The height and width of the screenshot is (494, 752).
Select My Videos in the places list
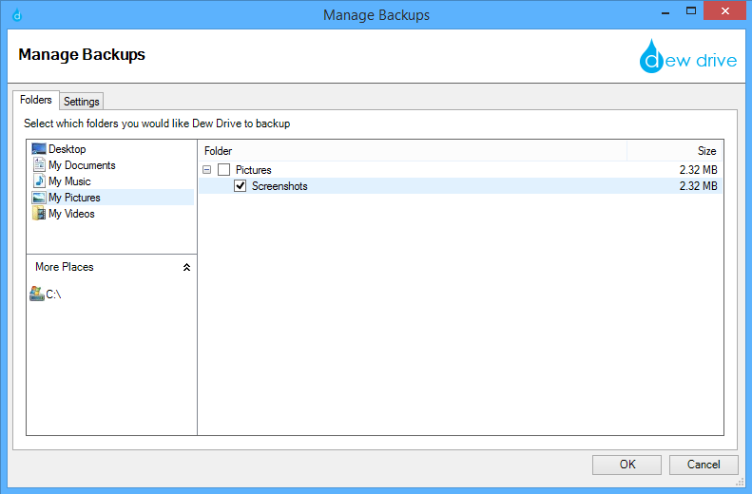pyautogui.click(x=71, y=214)
